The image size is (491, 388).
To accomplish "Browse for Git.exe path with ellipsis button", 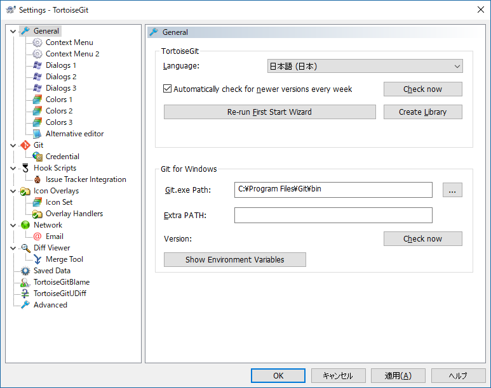I will pos(452,190).
